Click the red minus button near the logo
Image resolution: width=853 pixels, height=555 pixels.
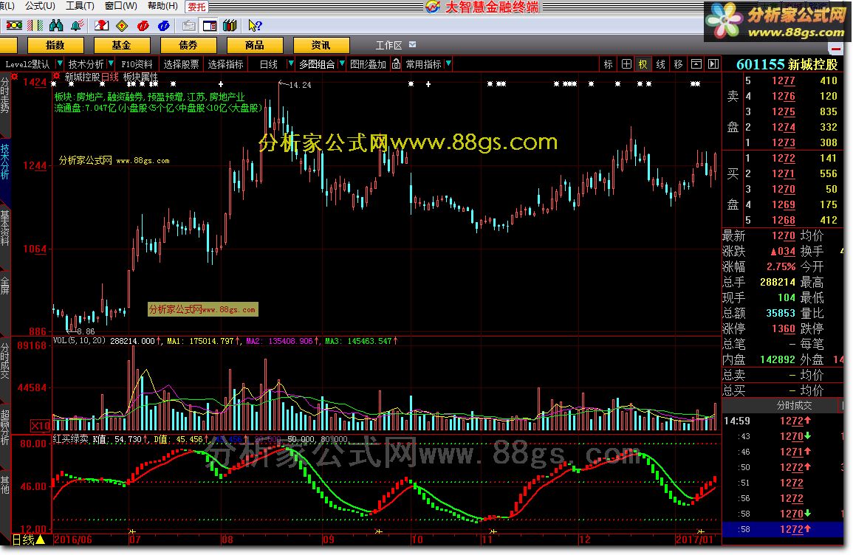click(x=835, y=49)
